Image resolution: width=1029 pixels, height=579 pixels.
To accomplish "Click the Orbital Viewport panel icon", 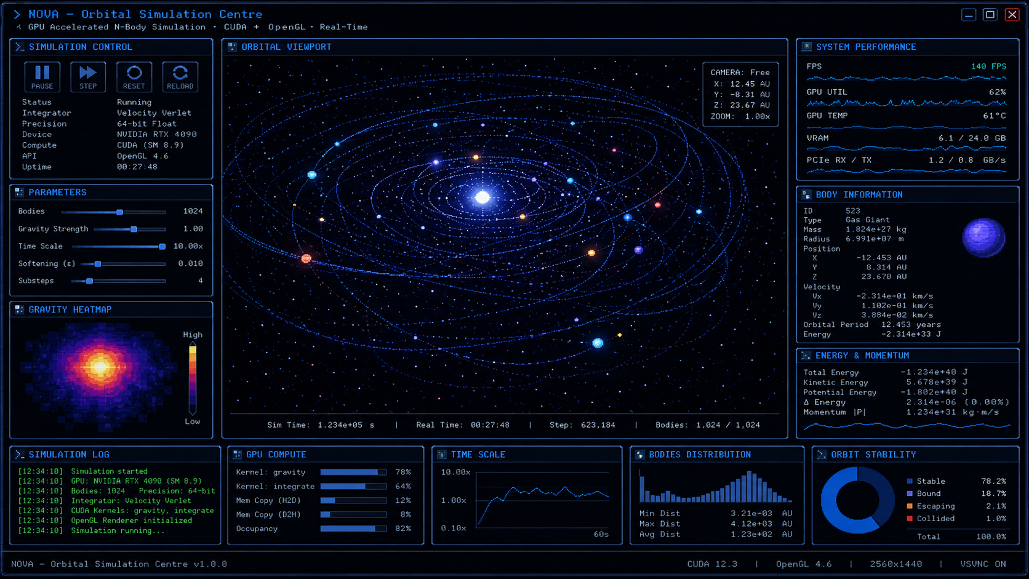I will [232, 47].
